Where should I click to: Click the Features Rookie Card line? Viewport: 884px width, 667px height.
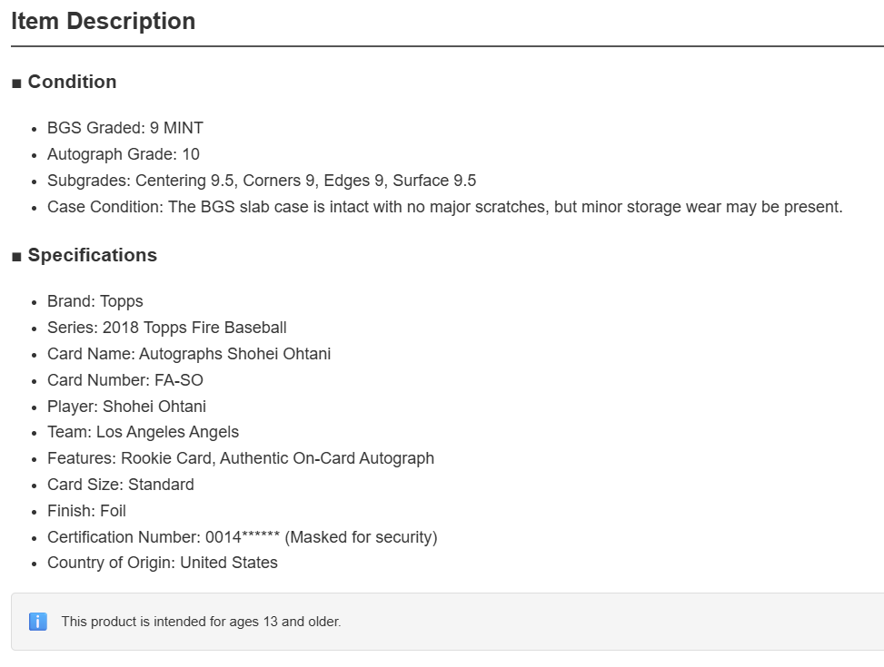tap(241, 458)
